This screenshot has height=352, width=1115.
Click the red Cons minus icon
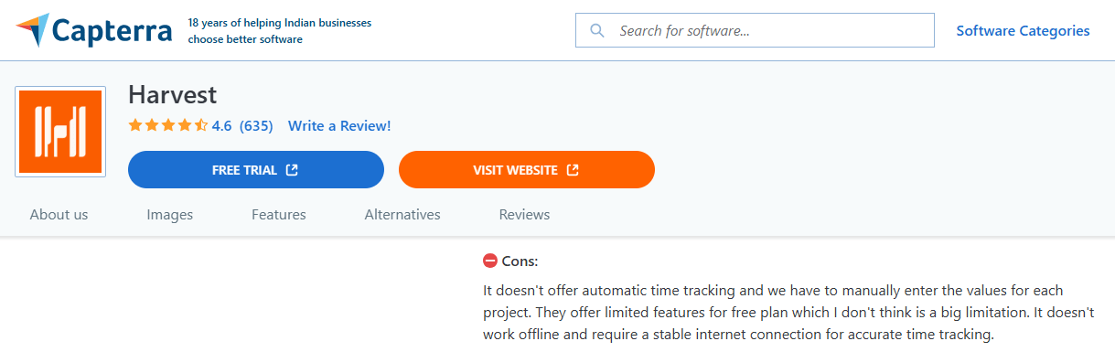pos(490,261)
